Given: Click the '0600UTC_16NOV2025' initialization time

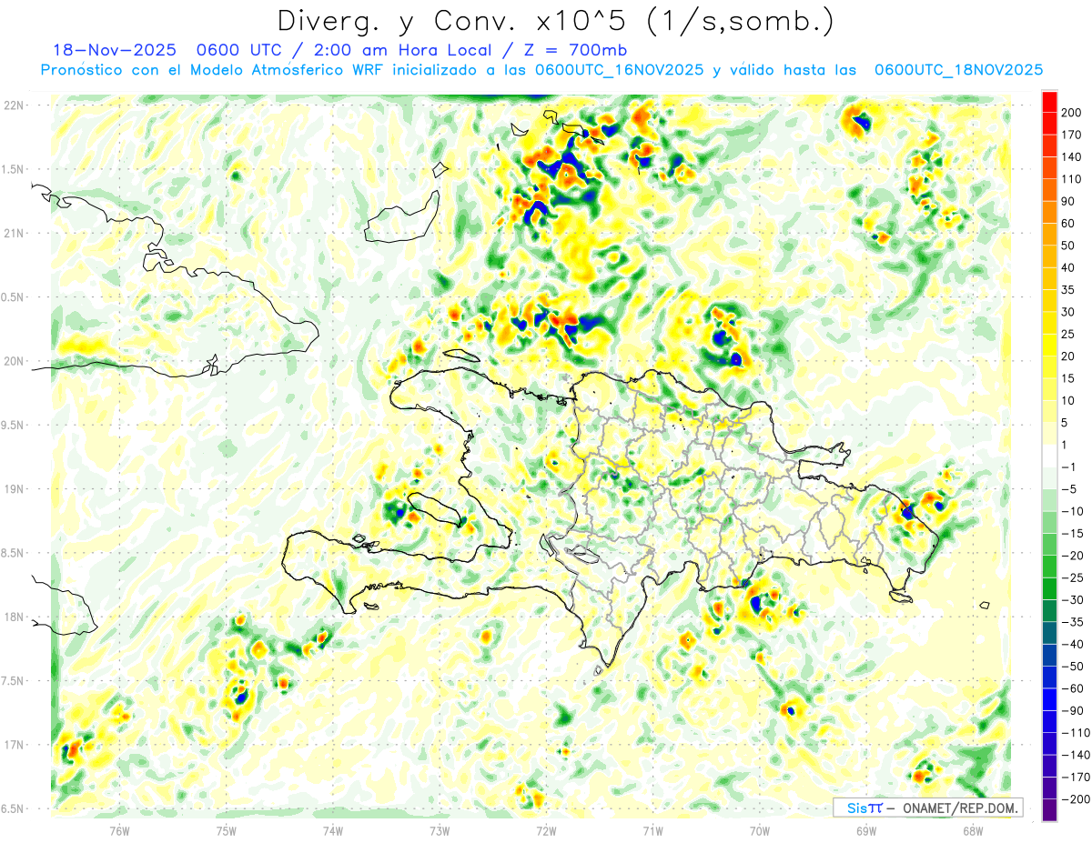Looking at the screenshot, I should 619,70.
